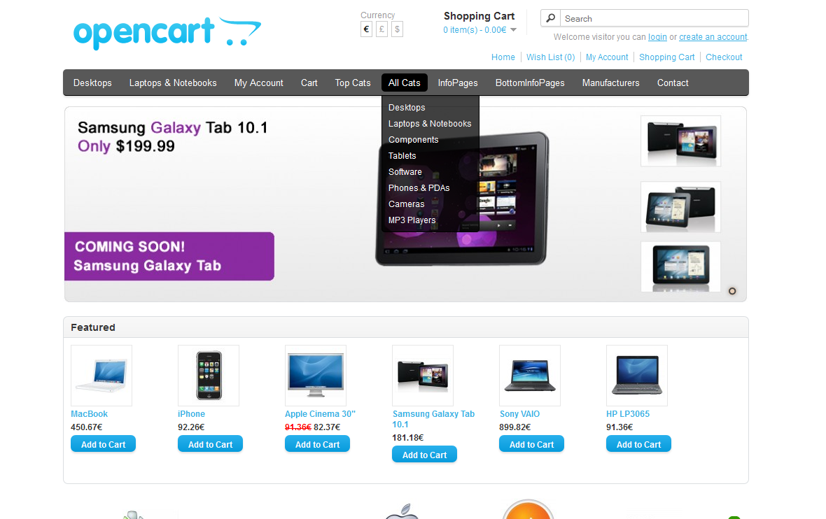This screenshot has width=826, height=519.
Task: Select the Dollar currency icon
Action: coord(397,29)
